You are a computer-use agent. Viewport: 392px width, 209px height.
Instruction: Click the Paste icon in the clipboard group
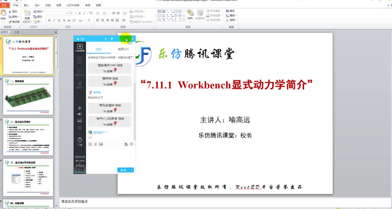pyautogui.click(x=3, y=13)
